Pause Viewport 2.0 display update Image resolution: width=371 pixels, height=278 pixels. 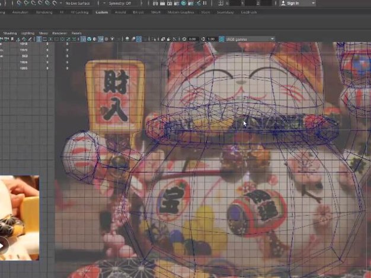[x=205, y=4]
